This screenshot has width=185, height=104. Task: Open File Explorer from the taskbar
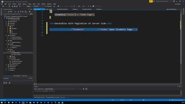(x=30, y=103)
